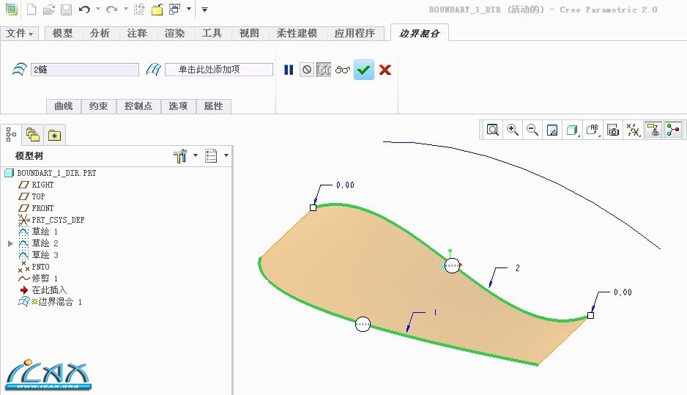Click the model tree settings hammer icon
This screenshot has height=395, width=687.
coord(180,155)
